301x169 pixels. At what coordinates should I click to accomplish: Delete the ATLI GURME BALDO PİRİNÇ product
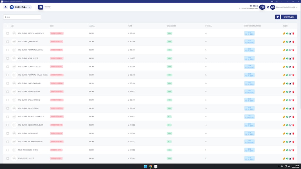coord(293,109)
